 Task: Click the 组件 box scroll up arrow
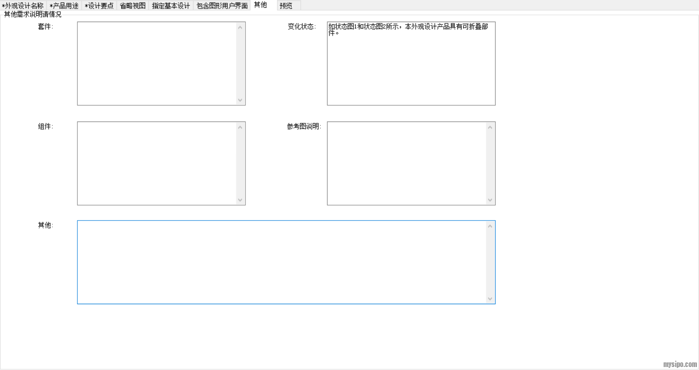240,127
